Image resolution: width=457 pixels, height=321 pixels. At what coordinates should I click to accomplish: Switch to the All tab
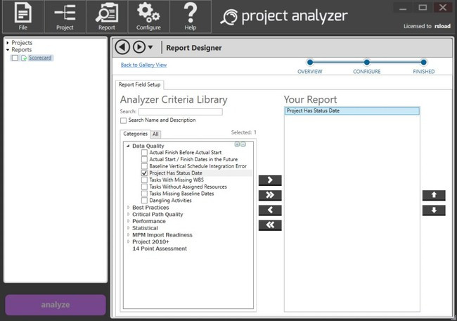pos(155,134)
